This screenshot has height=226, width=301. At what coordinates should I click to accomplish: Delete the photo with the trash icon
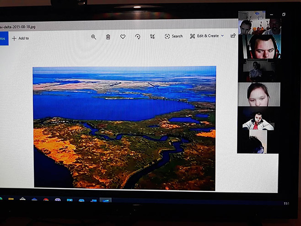click(x=108, y=37)
